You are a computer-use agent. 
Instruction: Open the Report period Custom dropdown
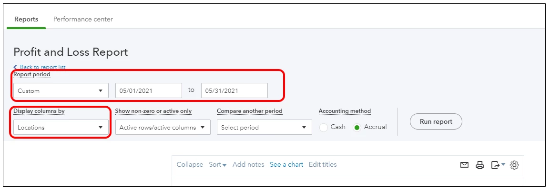61,90
